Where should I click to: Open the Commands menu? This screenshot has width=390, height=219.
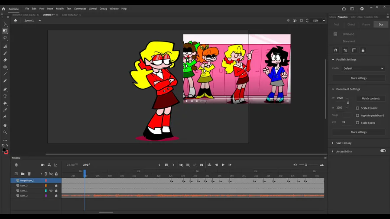(80, 9)
